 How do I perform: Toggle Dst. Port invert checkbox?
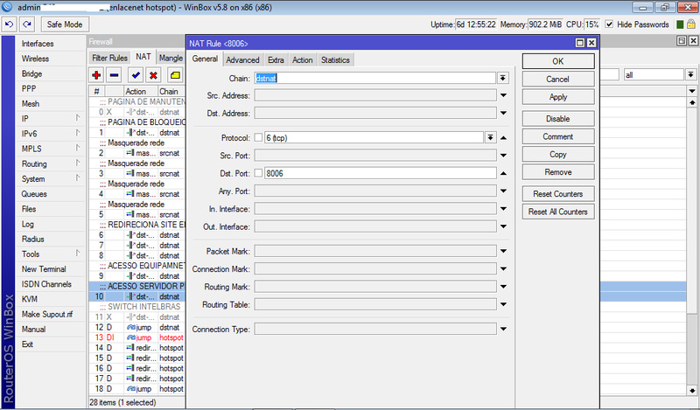tap(258, 173)
